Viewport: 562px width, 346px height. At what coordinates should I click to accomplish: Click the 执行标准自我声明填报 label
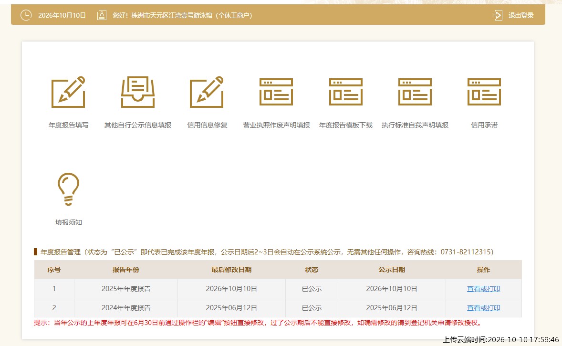(415, 125)
